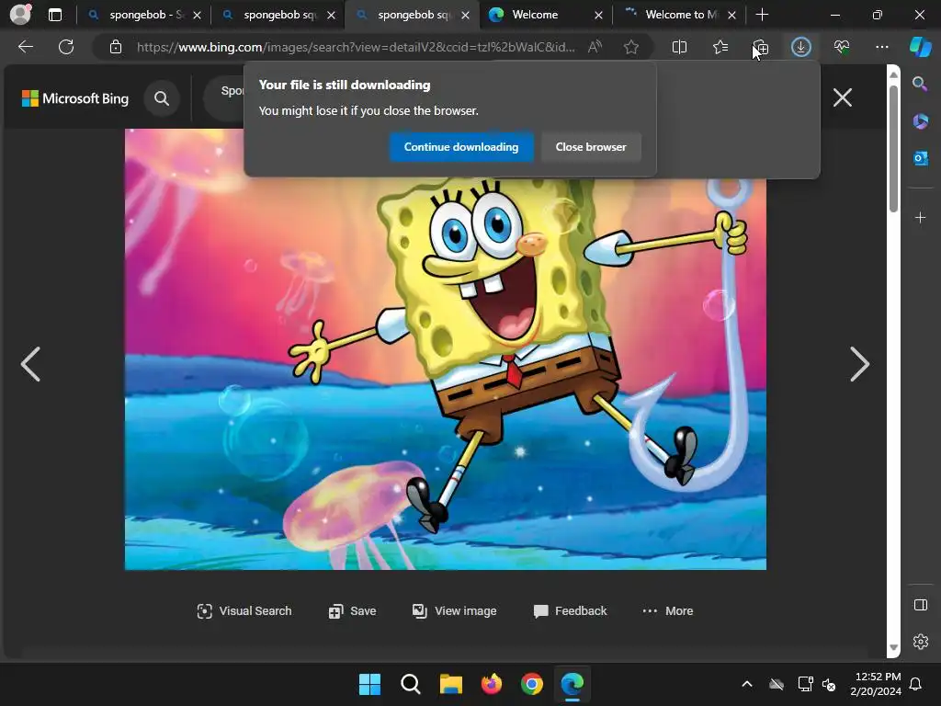Save the image to collection
Image resolution: width=941 pixels, height=706 pixels.
click(352, 611)
